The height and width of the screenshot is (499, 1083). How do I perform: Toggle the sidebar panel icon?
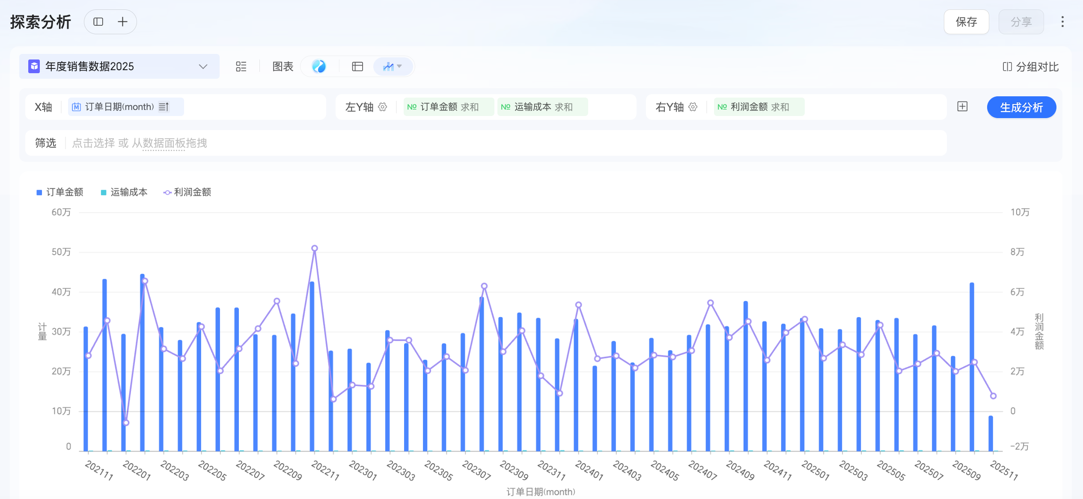98,22
